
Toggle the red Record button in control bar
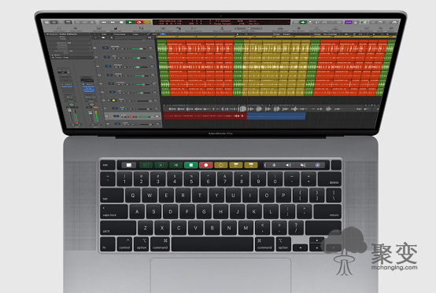point(139,22)
